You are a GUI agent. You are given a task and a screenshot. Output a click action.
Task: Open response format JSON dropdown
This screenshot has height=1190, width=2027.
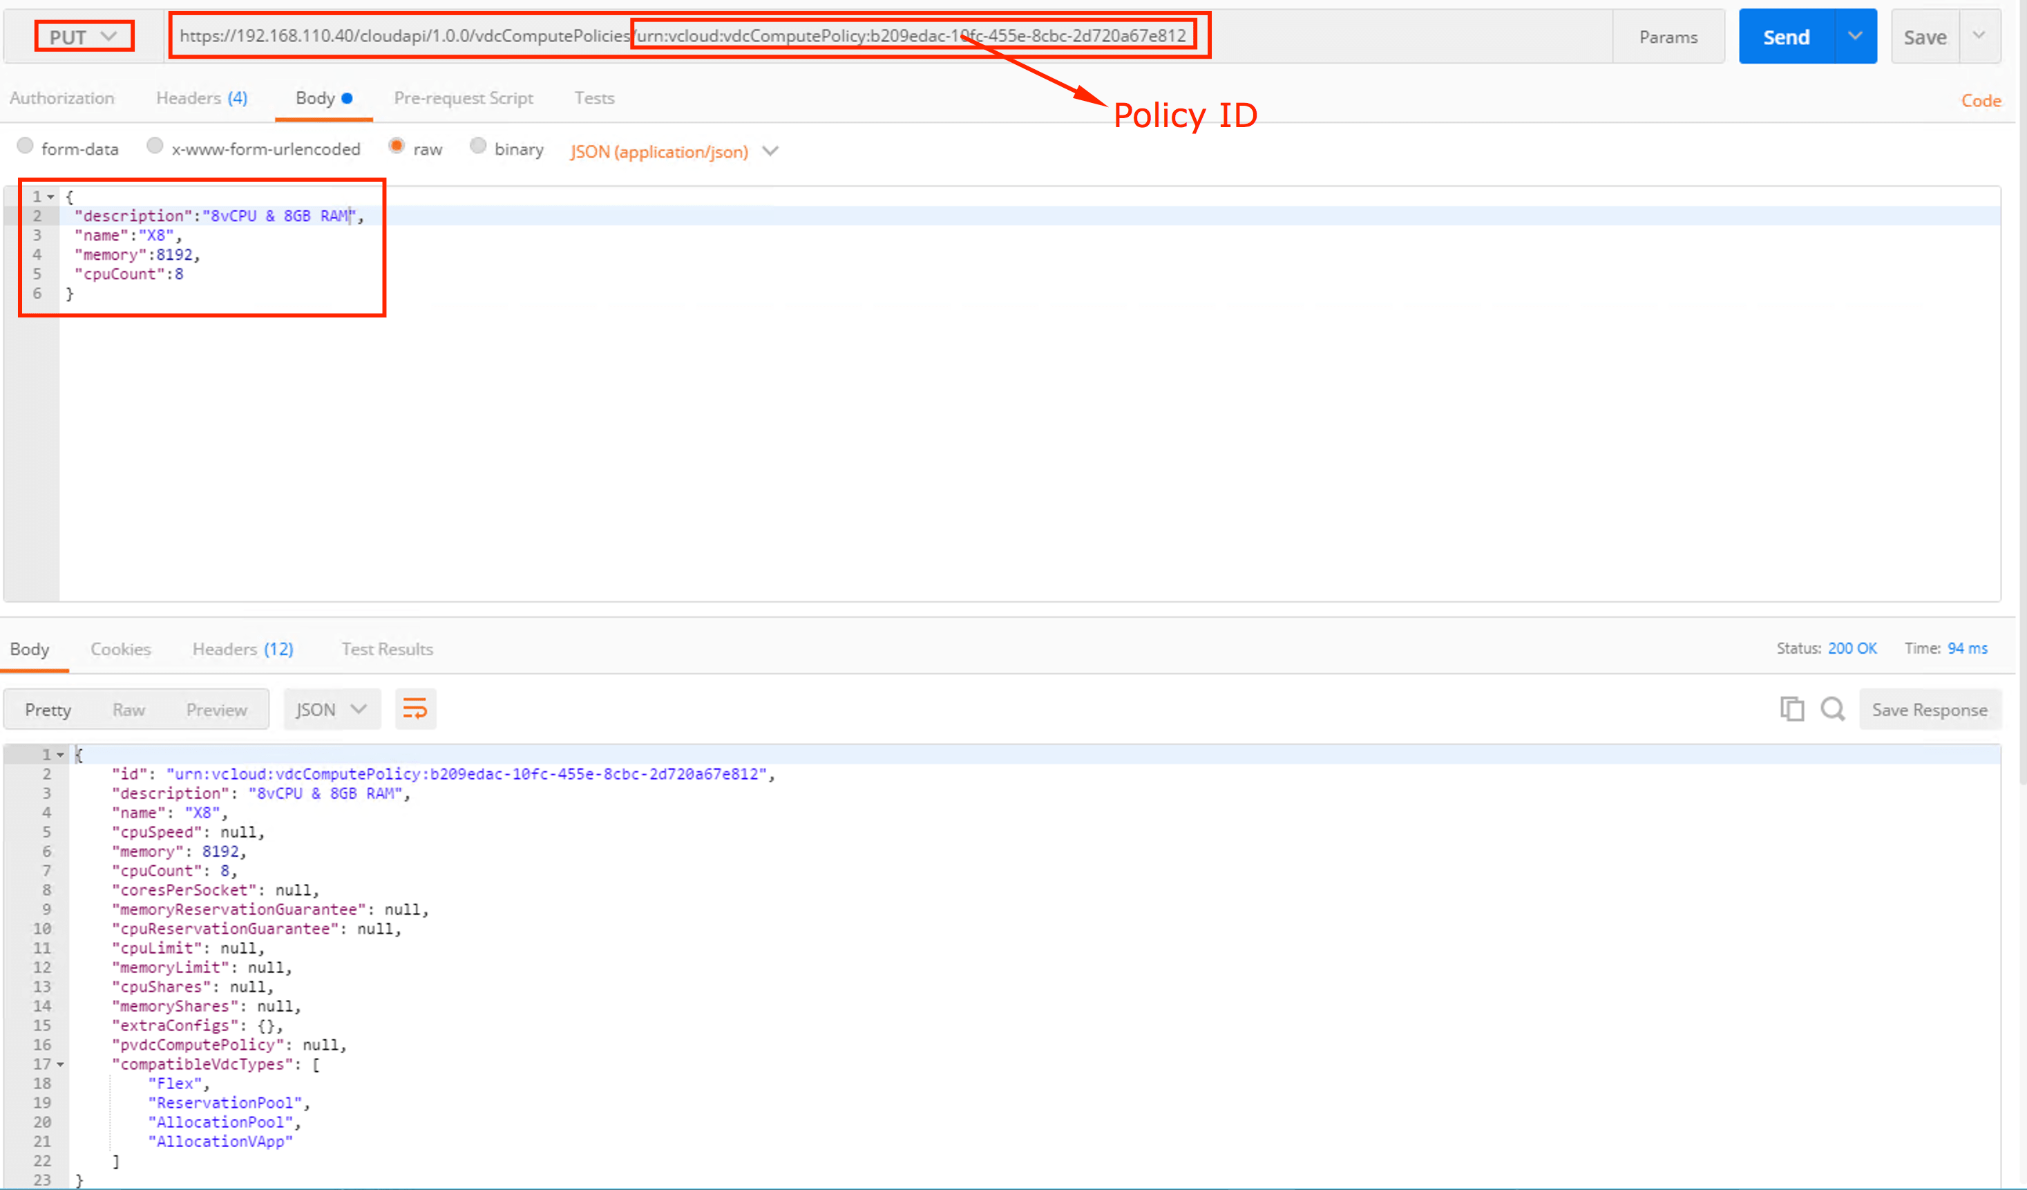pos(332,709)
